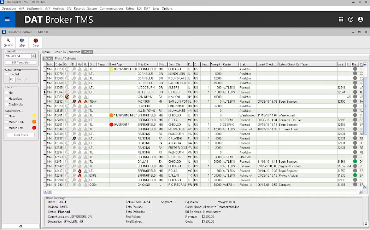Image resolution: width=370 pixels, height=230 pixels.
Task: Open the Operations menu
Action: (9, 8)
